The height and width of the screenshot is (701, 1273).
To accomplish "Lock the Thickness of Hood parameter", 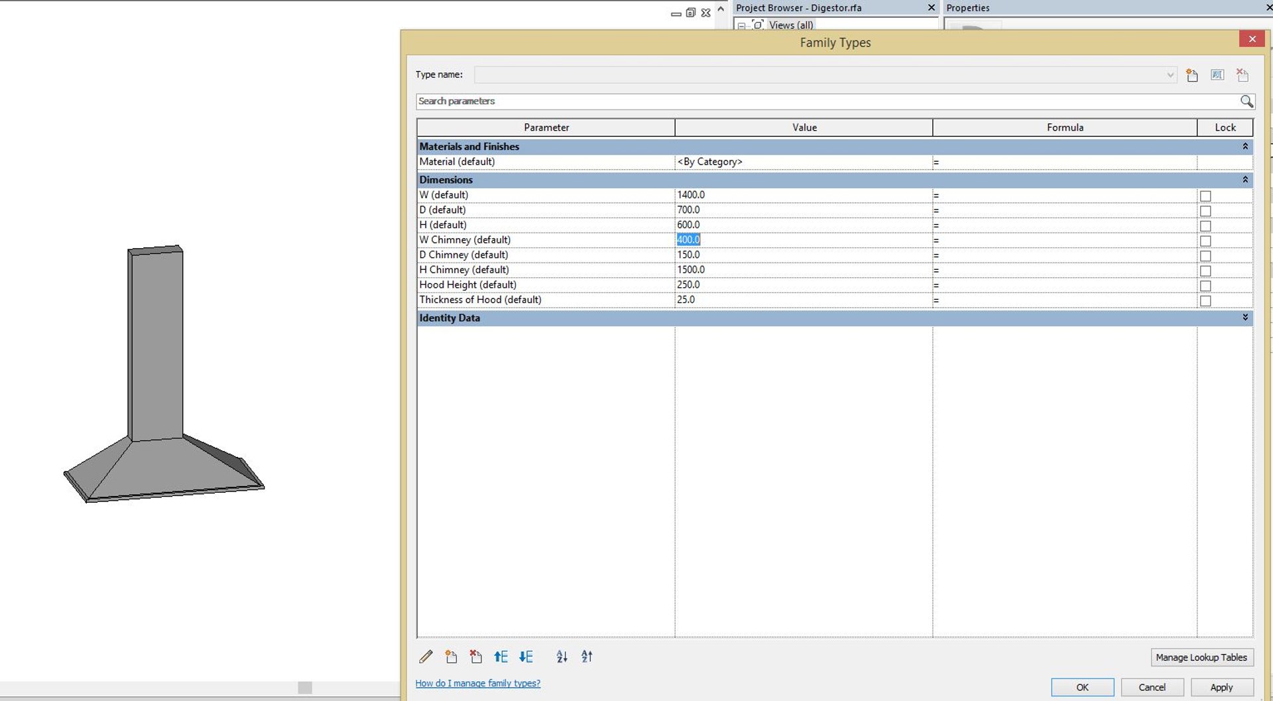I will 1205,300.
